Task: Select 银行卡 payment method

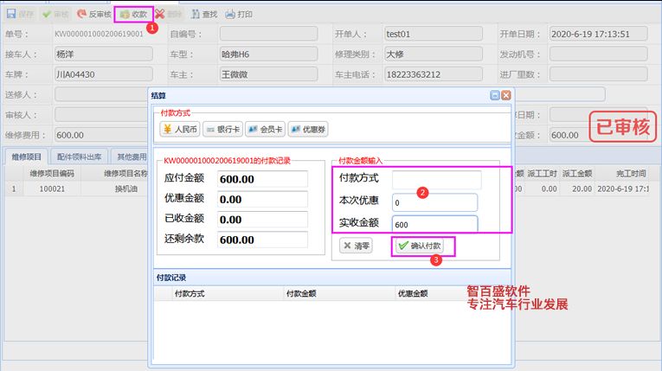Action: pyautogui.click(x=223, y=129)
